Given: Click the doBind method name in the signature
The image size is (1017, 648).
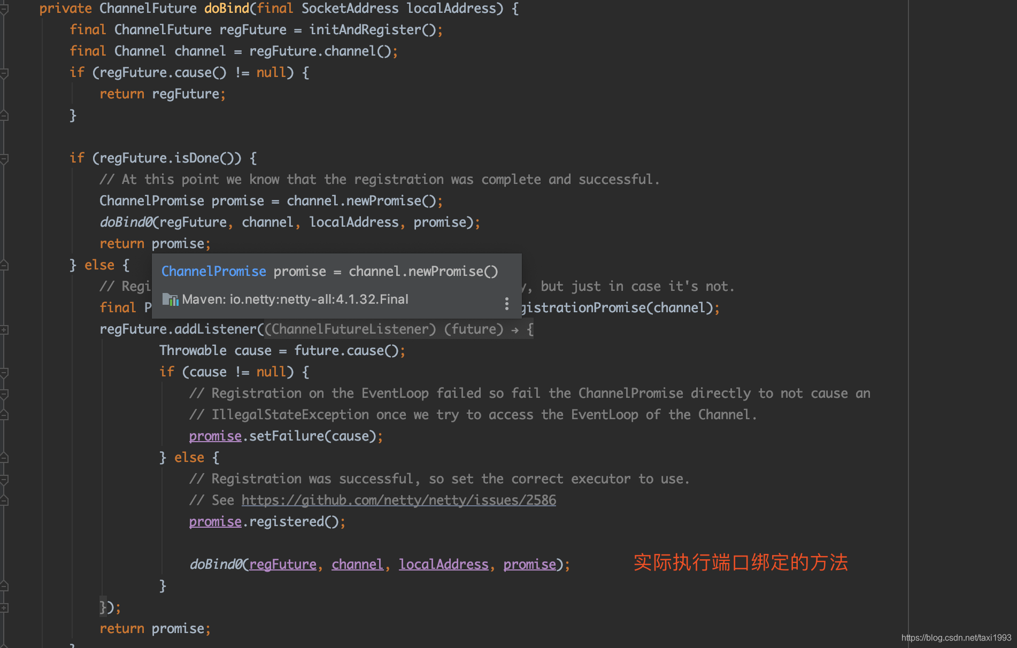Looking at the screenshot, I should tap(227, 9).
